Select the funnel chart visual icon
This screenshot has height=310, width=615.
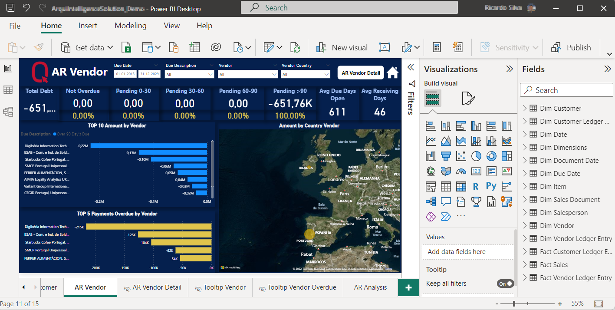click(x=446, y=156)
